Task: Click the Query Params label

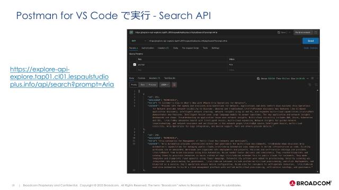Action: coord(136,54)
